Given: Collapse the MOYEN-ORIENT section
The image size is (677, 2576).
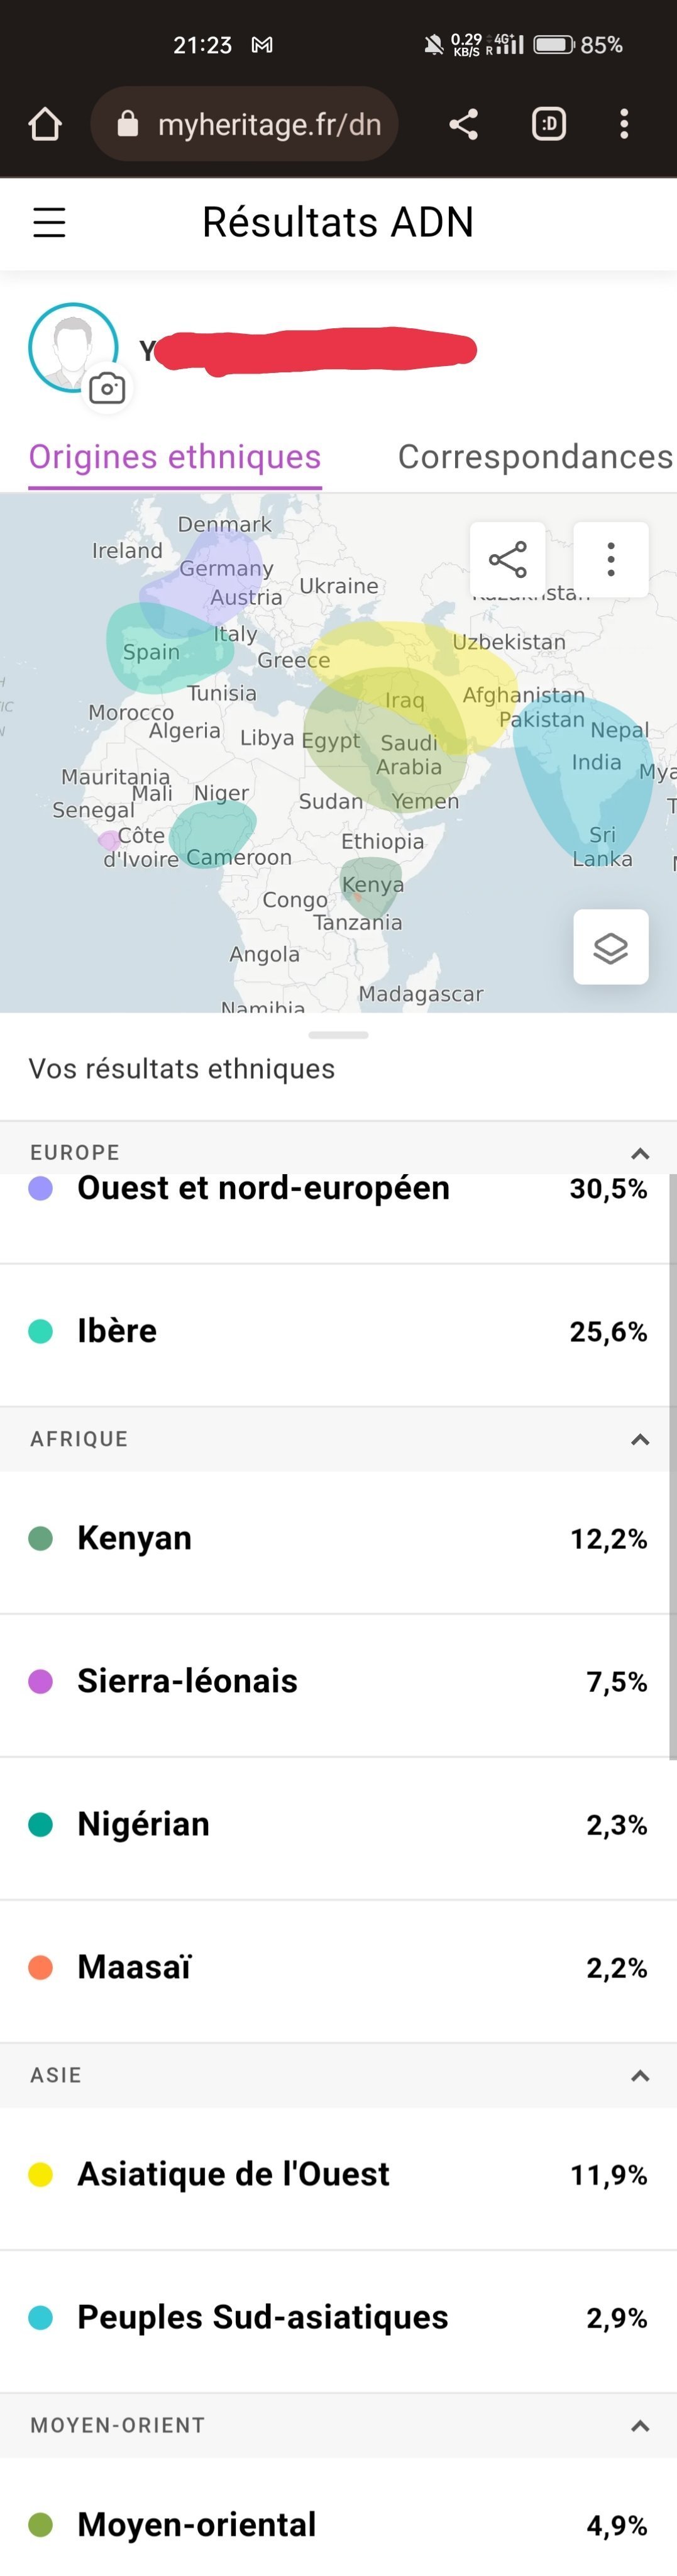Looking at the screenshot, I should [640, 2425].
